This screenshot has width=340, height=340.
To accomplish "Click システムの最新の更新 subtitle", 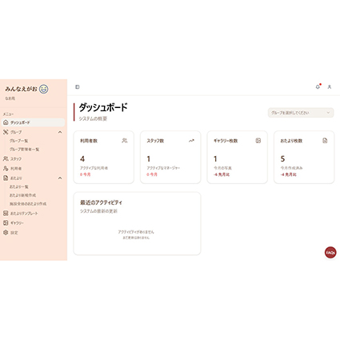I will (98, 211).
